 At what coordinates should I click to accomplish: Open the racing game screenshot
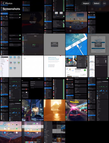pyautogui.click(x=76, y=110)
